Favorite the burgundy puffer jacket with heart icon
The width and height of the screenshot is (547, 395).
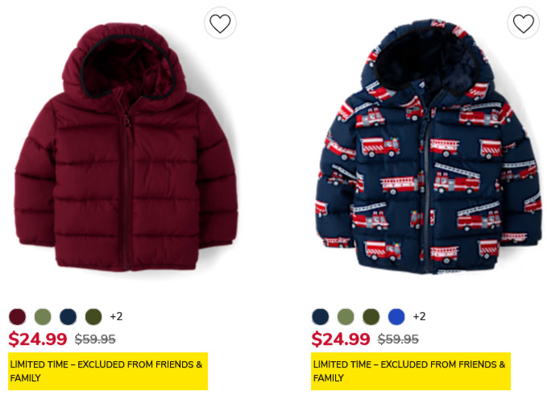point(220,23)
